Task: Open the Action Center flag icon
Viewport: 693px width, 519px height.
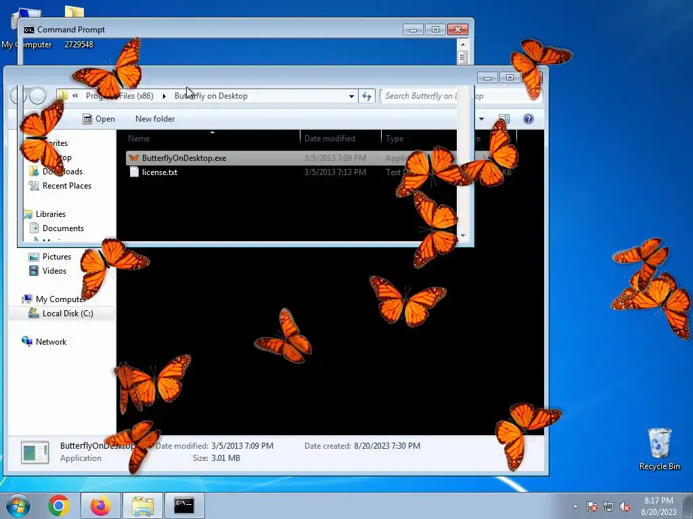Action: [x=592, y=506]
